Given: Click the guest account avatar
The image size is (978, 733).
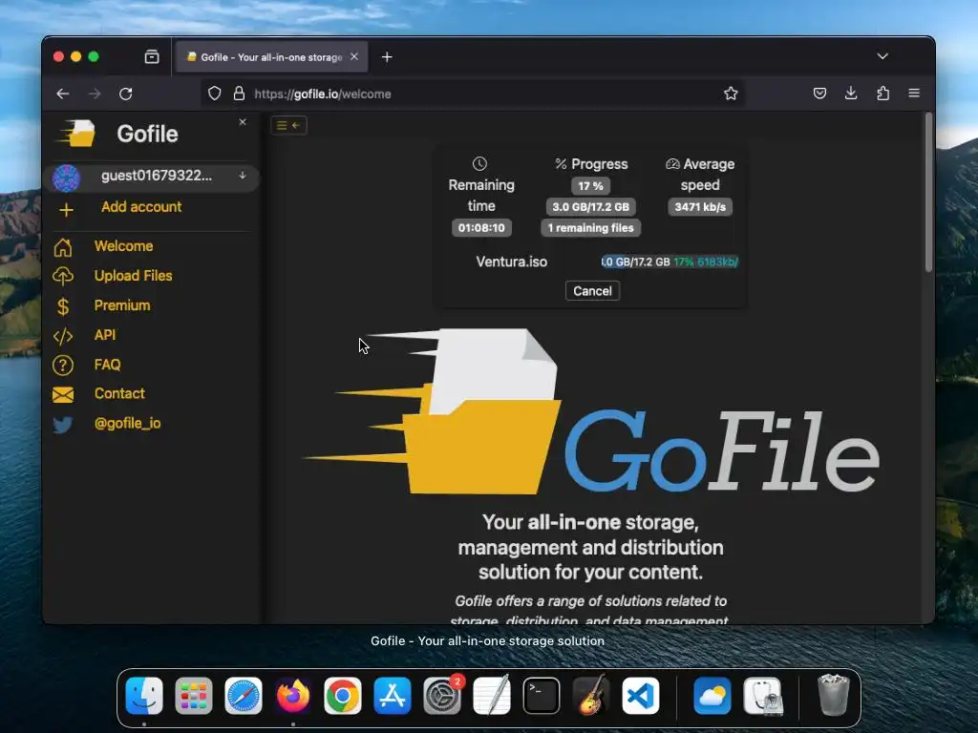Looking at the screenshot, I should point(66,178).
